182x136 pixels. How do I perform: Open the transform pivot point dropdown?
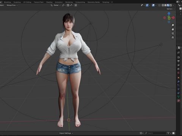64,5
